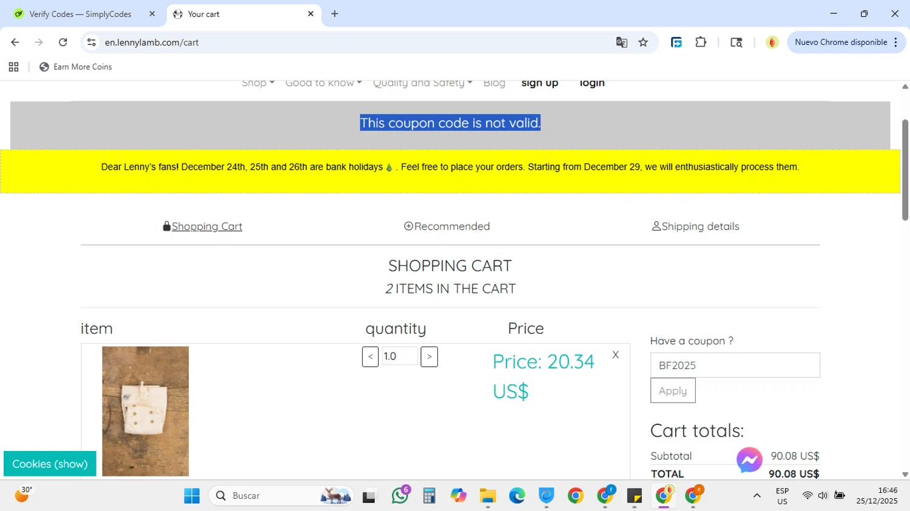Image resolution: width=910 pixels, height=511 pixels.
Task: Click the TOTAL 90.08 US$ amount
Action: pyautogui.click(x=794, y=474)
